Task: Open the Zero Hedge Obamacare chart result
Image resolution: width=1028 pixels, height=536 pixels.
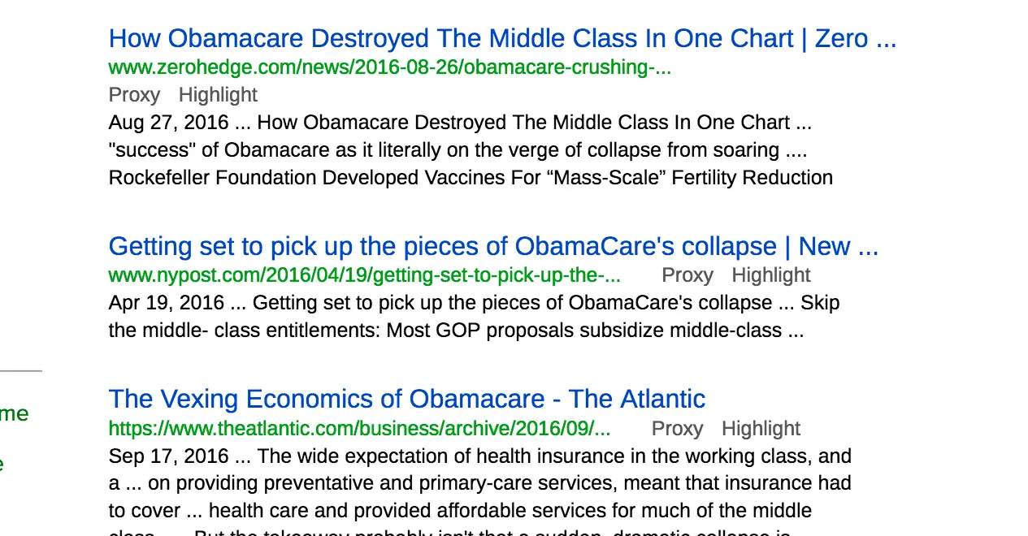Action: [x=502, y=38]
